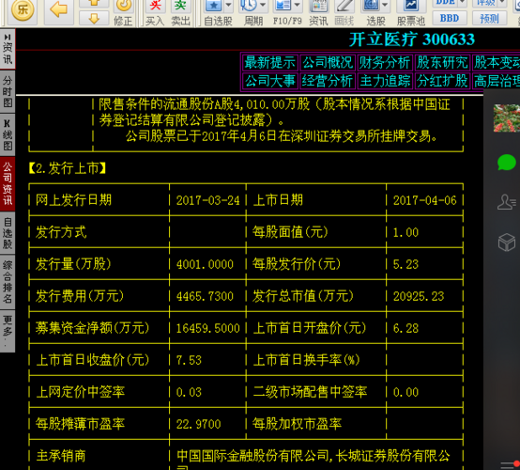Click the 主承销商 label
The image size is (520, 470).
61,456
